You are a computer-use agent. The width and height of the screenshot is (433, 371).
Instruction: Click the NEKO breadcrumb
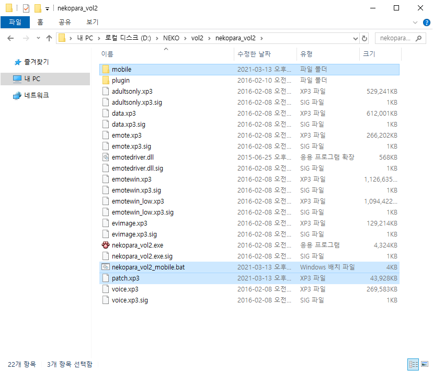(171, 38)
